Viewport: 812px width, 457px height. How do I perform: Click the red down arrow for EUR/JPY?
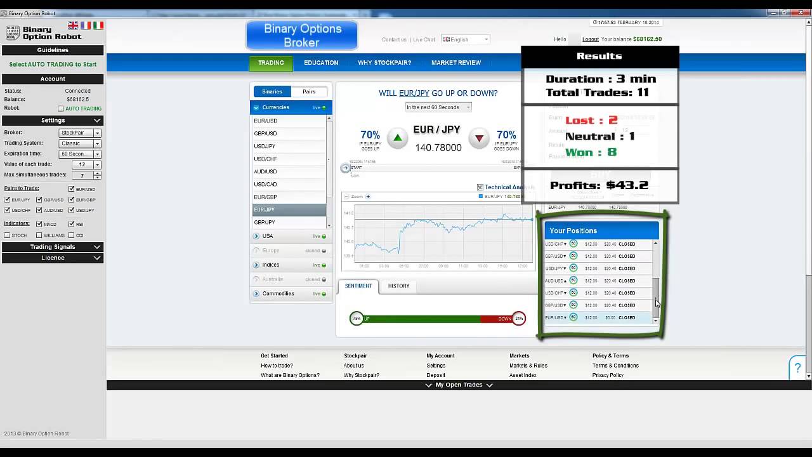click(x=479, y=138)
